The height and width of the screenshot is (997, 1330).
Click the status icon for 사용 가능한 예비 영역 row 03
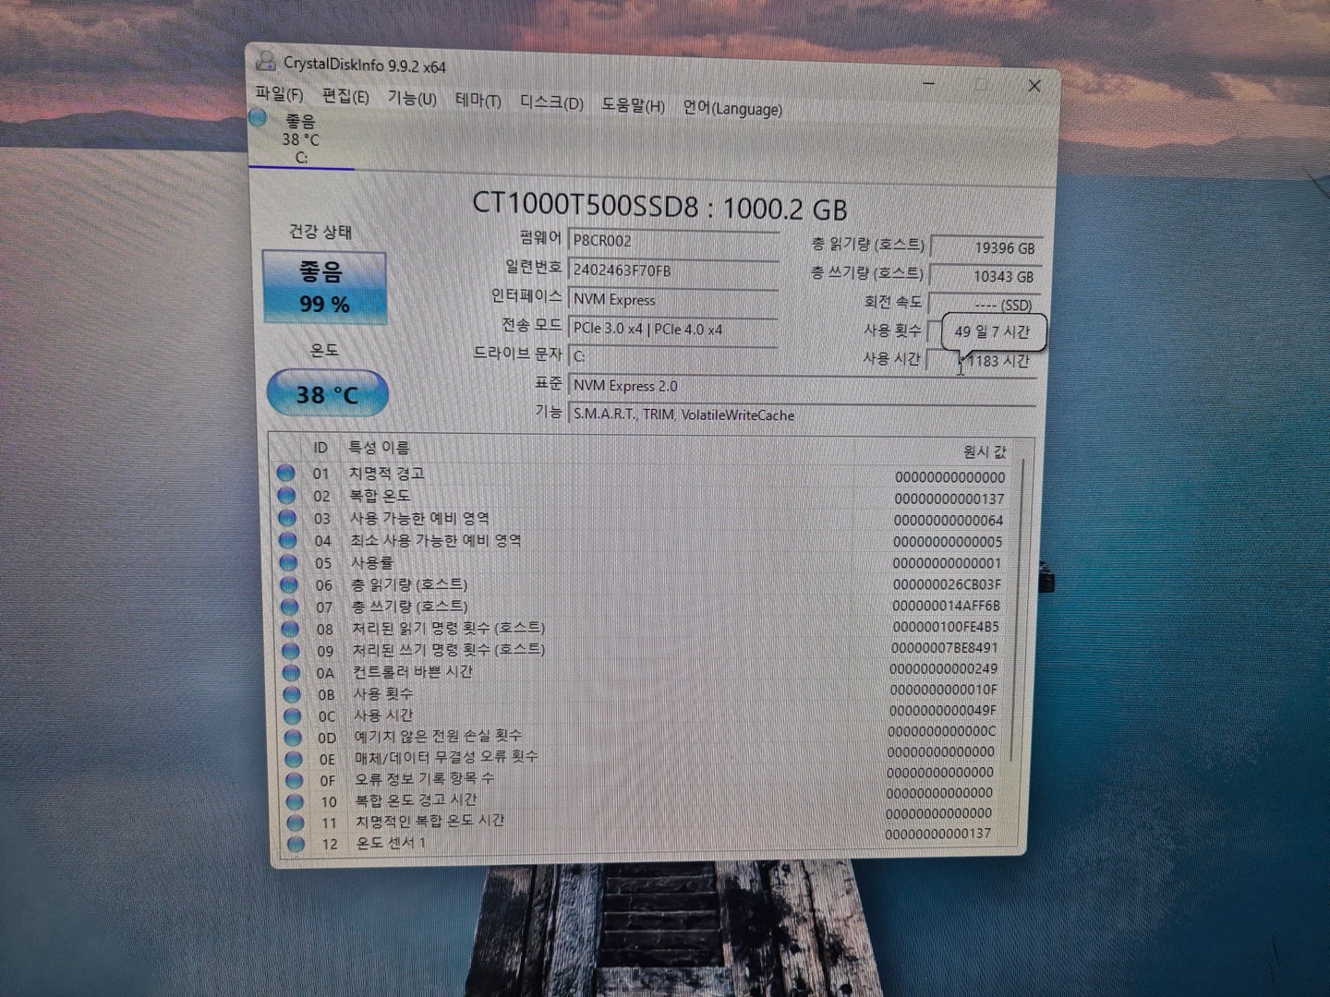287,517
